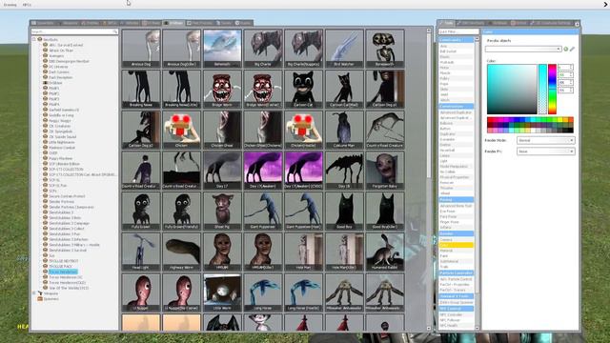Spawn the Highway Worm nextbot

click(182, 252)
